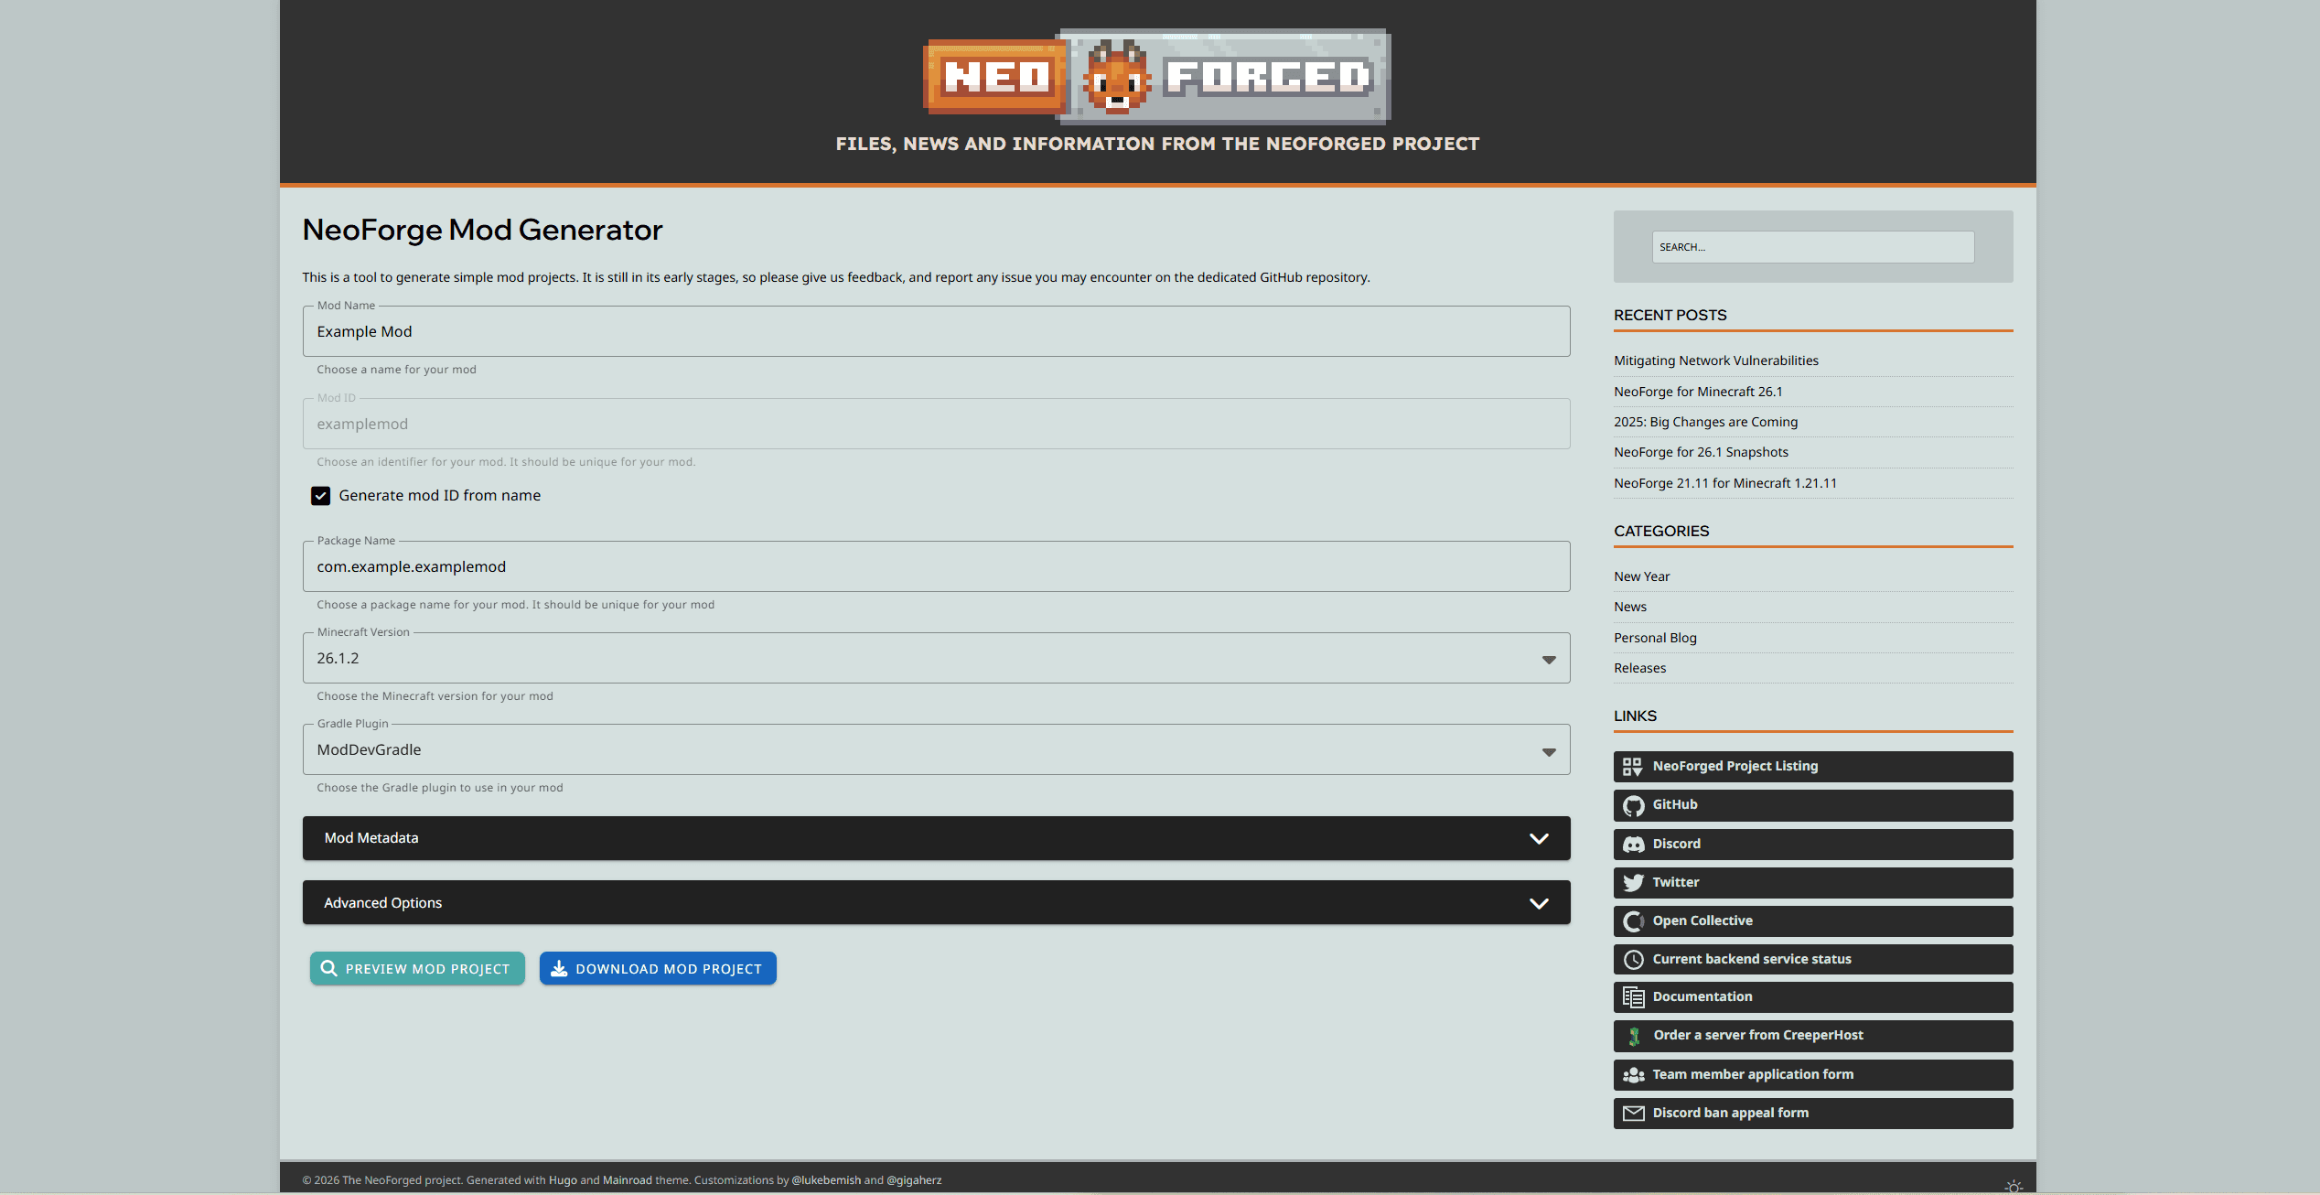
Task: Expand the Mod Metadata section
Action: [x=936, y=838]
